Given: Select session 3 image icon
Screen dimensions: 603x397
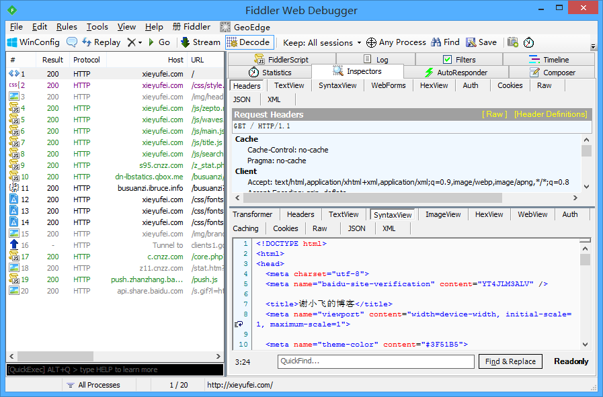Looking at the screenshot, I should tap(14, 97).
